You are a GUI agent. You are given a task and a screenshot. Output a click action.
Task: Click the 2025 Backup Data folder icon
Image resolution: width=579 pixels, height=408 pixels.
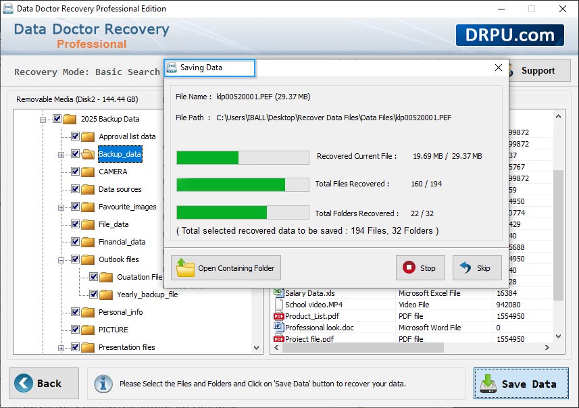(70, 119)
